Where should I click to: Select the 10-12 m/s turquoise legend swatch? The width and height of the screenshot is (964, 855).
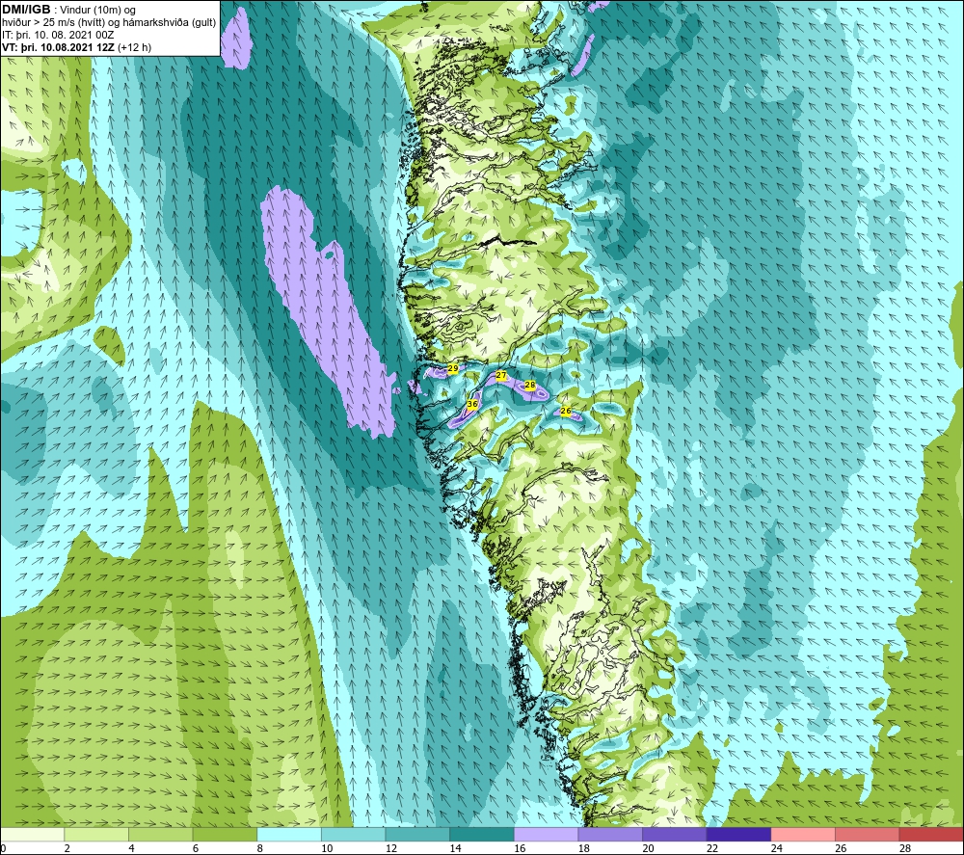coord(354,834)
